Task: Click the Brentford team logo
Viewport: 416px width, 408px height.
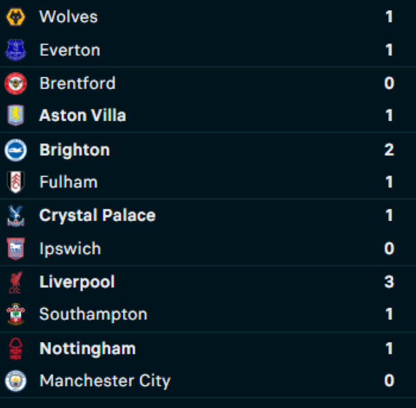Action: point(15,83)
